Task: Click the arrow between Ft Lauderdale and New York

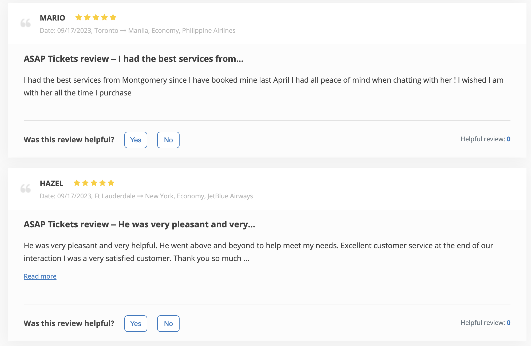Action: pyautogui.click(x=140, y=196)
